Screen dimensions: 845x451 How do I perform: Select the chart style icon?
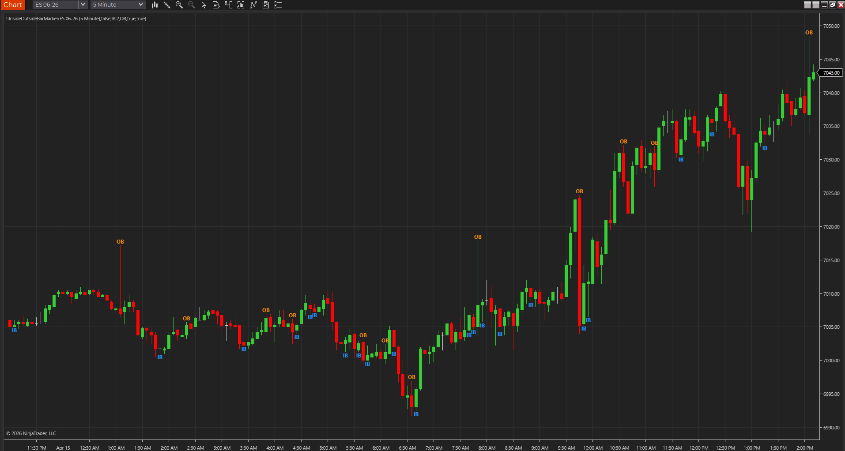pos(154,5)
